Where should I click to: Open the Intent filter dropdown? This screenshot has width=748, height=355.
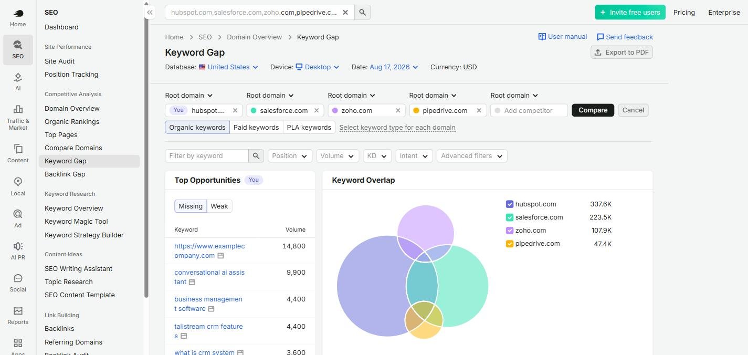click(414, 156)
